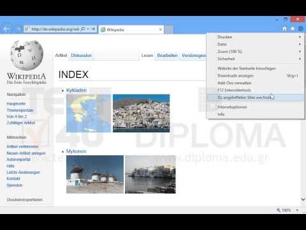Open Favorites star icon
The width and height of the screenshot is (306, 230).
click(x=293, y=29)
